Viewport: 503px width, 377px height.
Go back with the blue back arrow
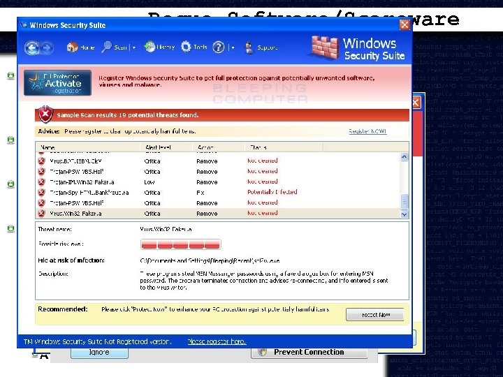click(32, 48)
